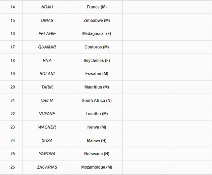Viewport: 212px width, 175px height.
Task: Click the ONIAS name cell
Action: tap(47, 21)
